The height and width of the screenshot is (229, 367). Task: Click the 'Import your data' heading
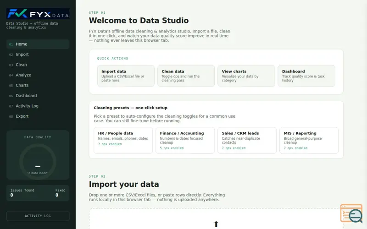pos(124,185)
